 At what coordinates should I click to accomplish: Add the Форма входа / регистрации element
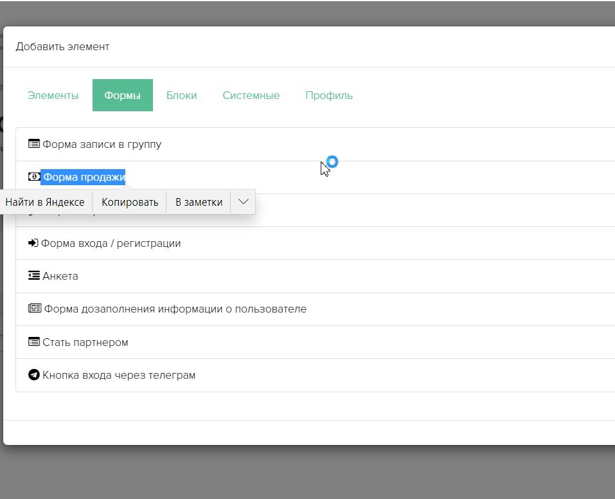111,243
